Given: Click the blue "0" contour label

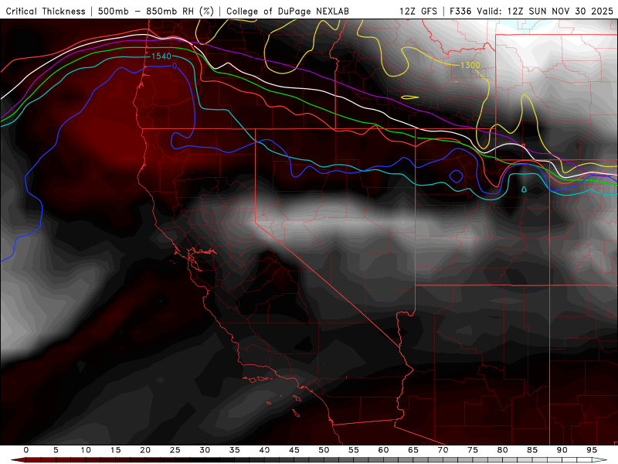Looking at the screenshot, I should click(x=175, y=66).
